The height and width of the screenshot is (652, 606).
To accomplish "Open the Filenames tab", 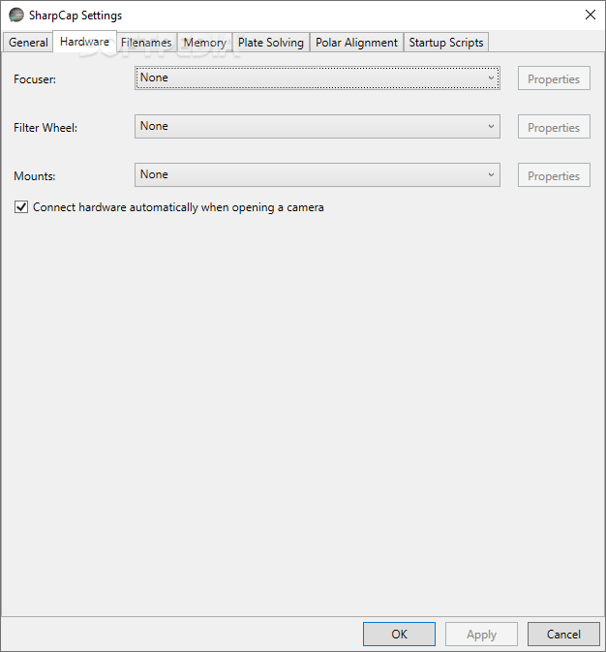I will [146, 43].
